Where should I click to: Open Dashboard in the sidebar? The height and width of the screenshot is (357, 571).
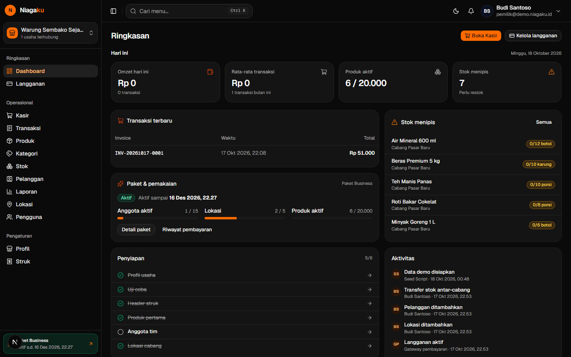coord(50,71)
